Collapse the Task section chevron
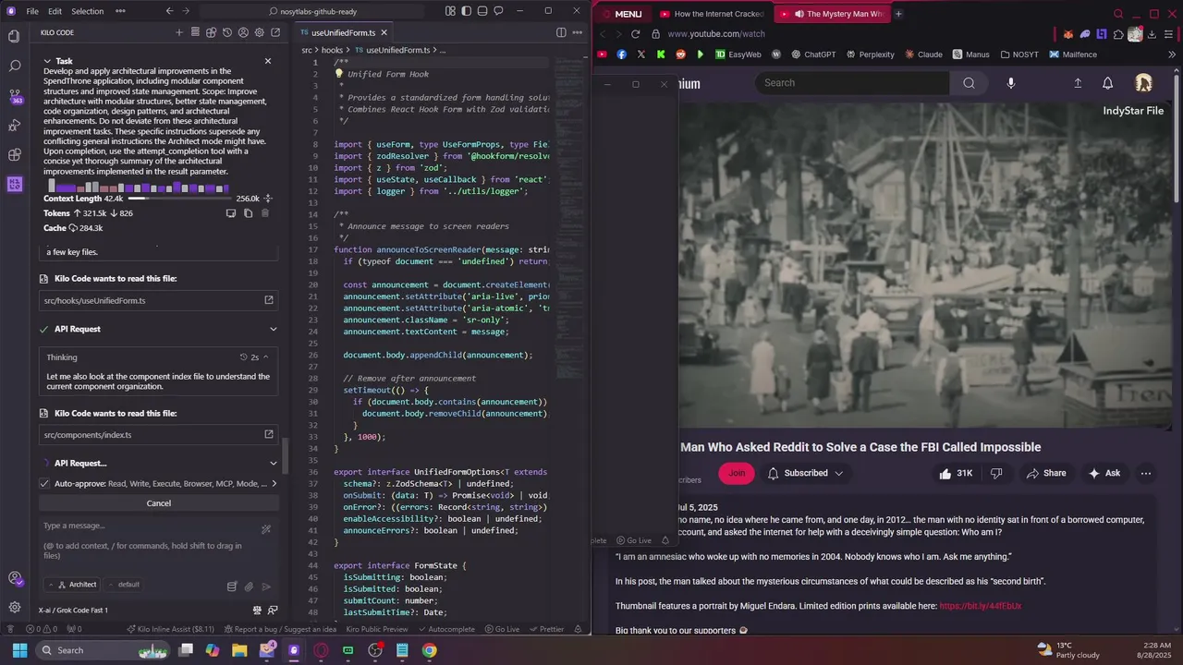This screenshot has height=665, width=1183. pos(47,61)
